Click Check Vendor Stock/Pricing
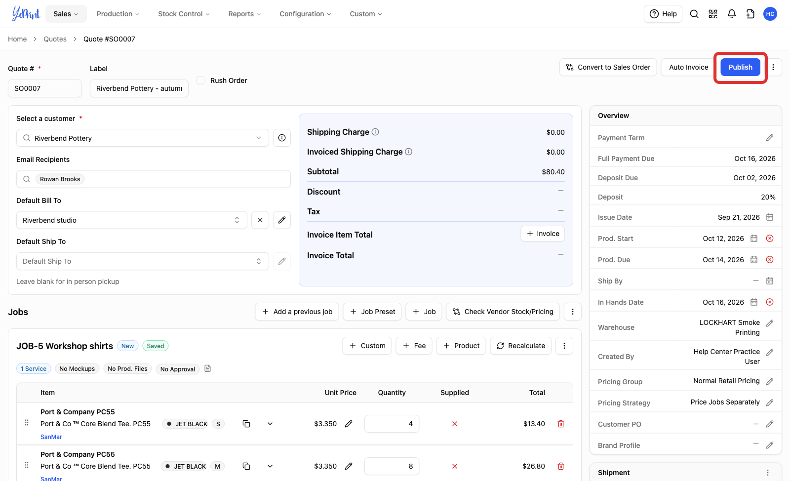 tap(503, 312)
